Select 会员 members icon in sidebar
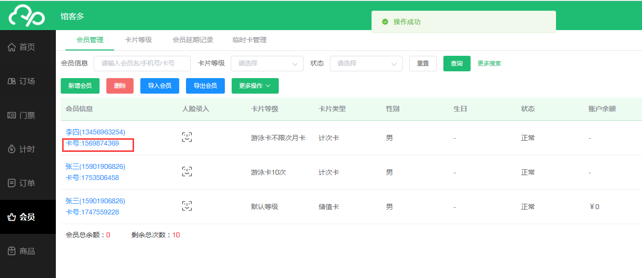Image resolution: width=642 pixels, height=278 pixels. click(12, 217)
